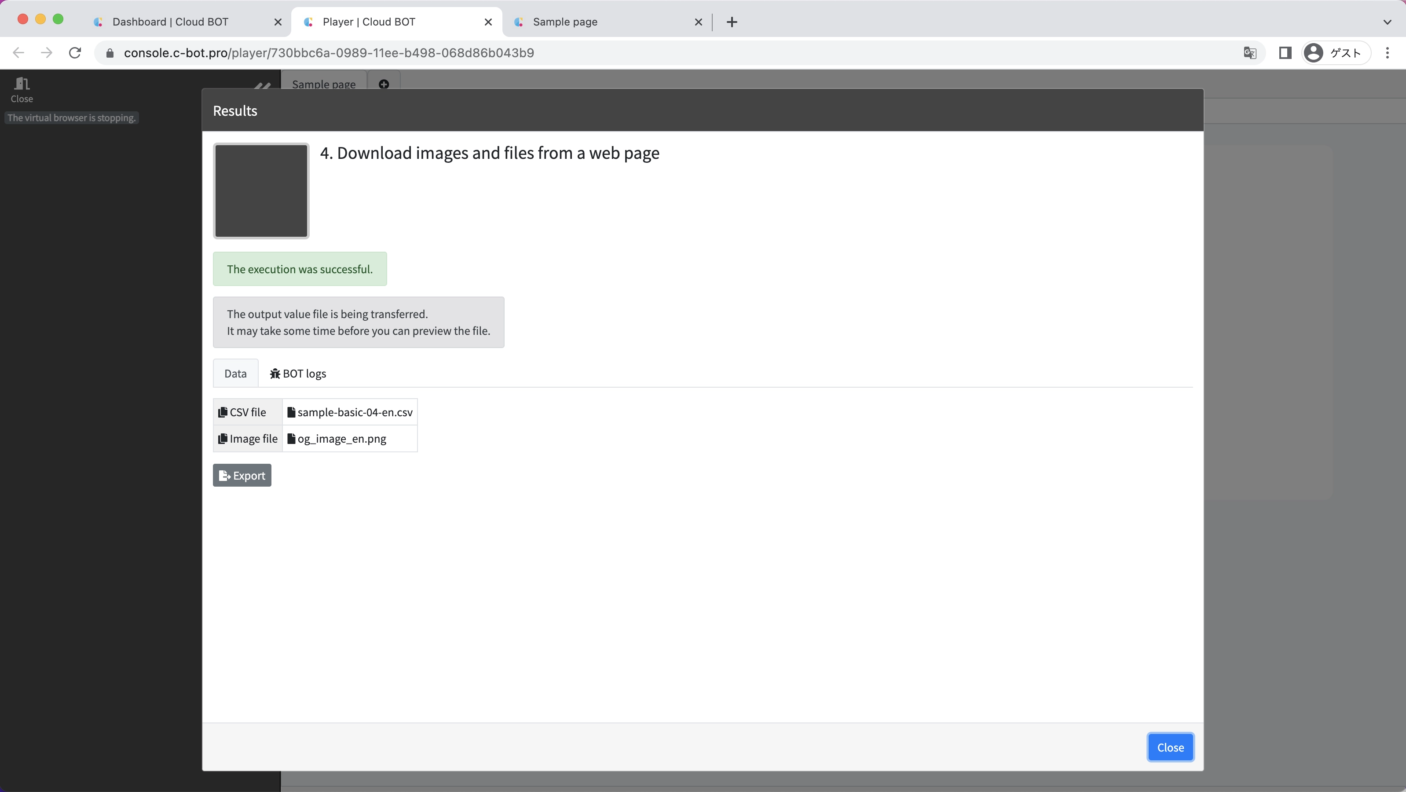Screen dimensions: 1406x792
Task: Reload the current page
Action: point(75,53)
